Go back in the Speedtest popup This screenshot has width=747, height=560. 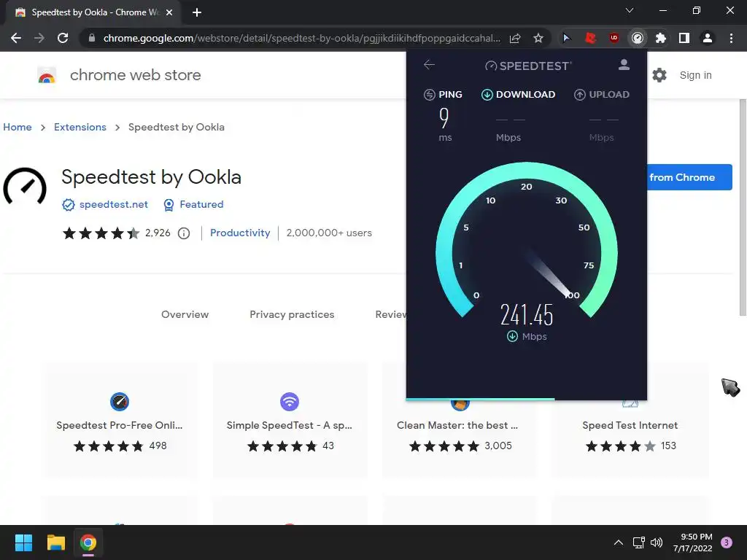[x=429, y=65]
